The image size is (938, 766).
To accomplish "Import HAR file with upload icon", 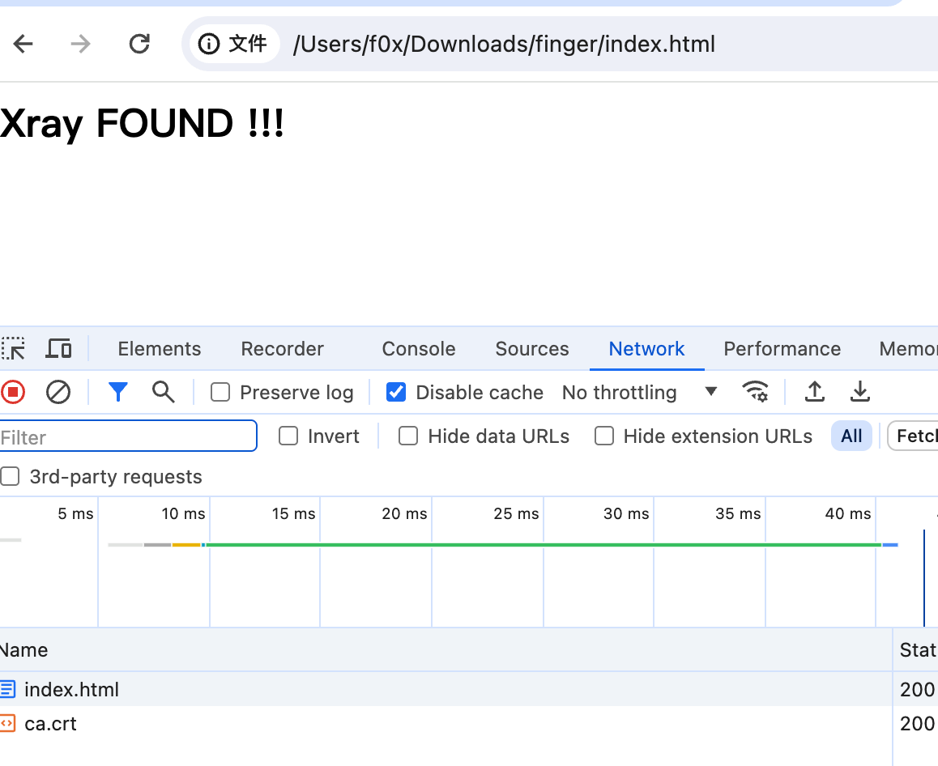I will pyautogui.click(x=814, y=393).
